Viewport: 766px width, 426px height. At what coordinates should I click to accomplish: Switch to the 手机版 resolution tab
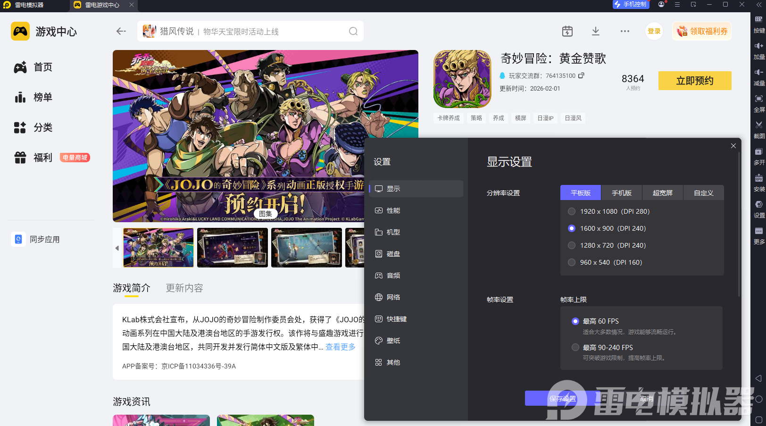point(621,192)
